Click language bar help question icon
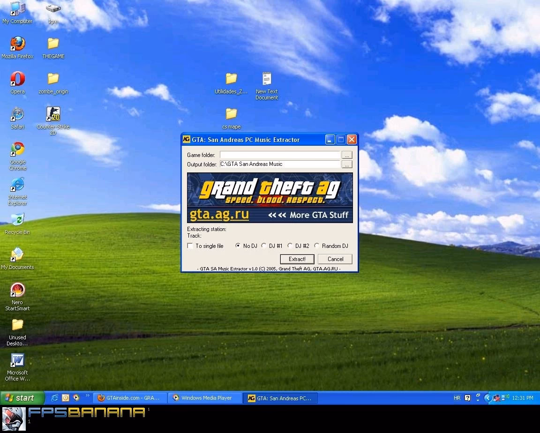Image resolution: width=540 pixels, height=433 pixels. 467,398
